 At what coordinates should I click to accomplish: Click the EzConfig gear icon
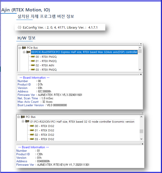(19, 27)
